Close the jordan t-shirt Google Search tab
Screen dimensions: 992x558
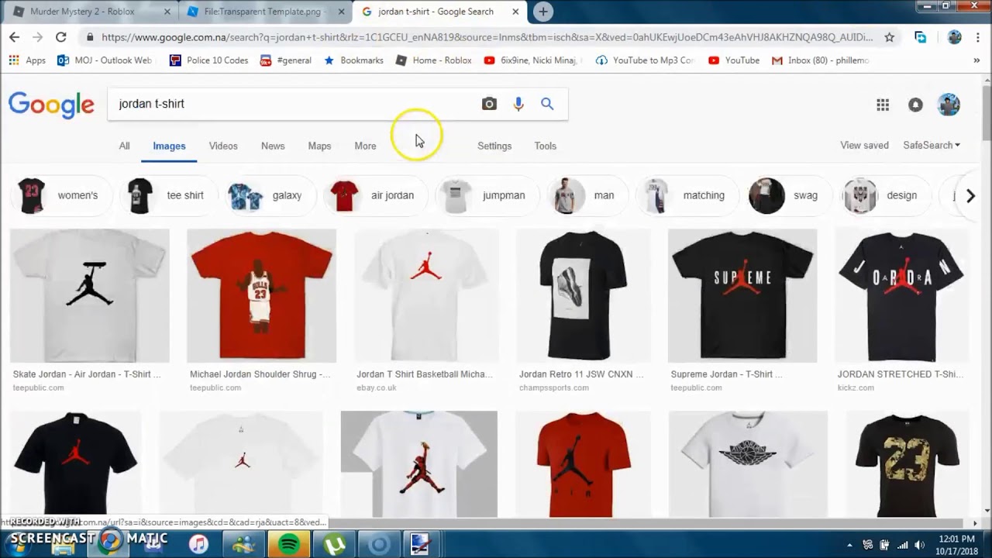(x=516, y=12)
